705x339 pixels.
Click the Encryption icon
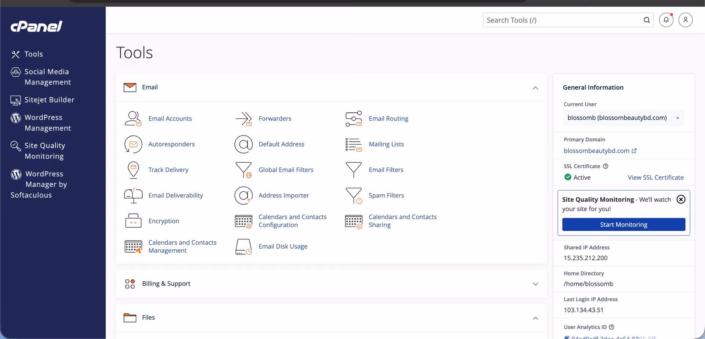click(x=133, y=221)
